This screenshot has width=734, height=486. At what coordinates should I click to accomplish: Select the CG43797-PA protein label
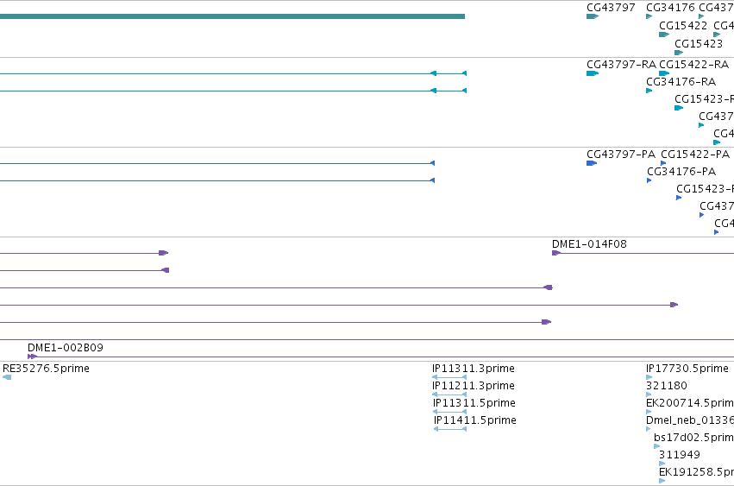click(621, 155)
